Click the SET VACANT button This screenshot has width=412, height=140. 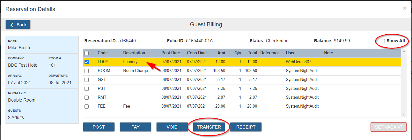coord(388,127)
